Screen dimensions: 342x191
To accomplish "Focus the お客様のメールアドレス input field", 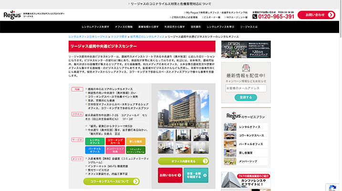I will pyautogui.click(x=246, y=88).
